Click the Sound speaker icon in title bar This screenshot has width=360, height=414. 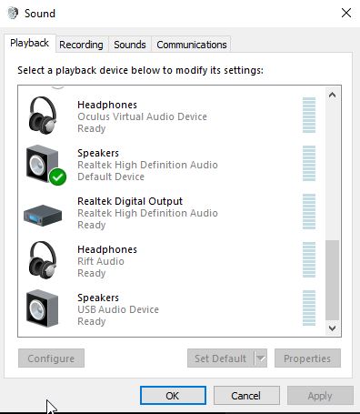coord(13,14)
